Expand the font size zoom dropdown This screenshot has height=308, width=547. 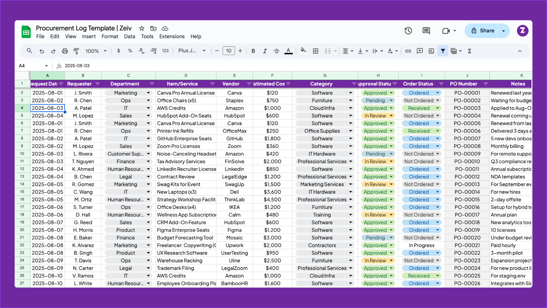105,51
